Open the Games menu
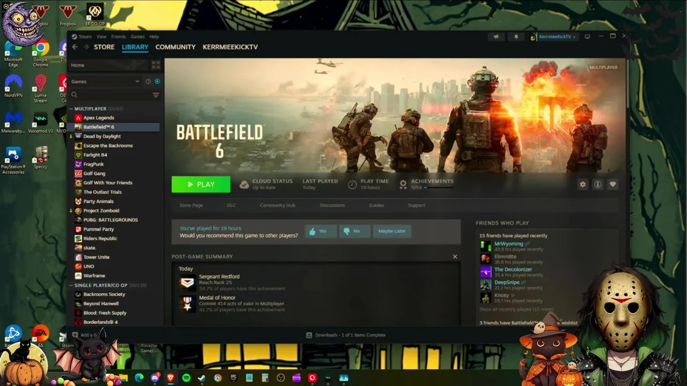Image resolution: width=687 pixels, height=386 pixels. pos(137,36)
